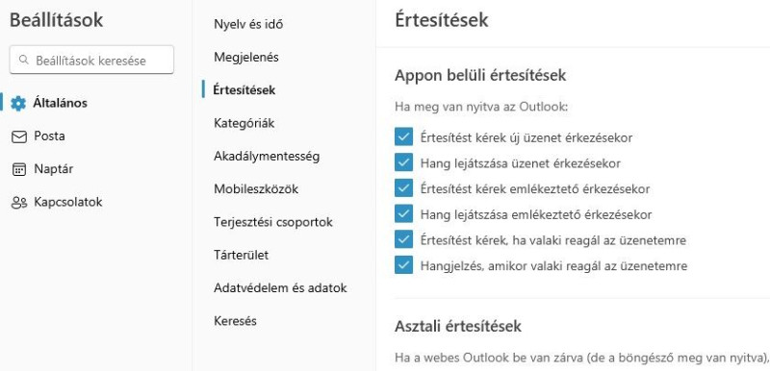This screenshot has height=371, width=770.
Task: Open the Kategóriák settings page
Action: tap(244, 123)
